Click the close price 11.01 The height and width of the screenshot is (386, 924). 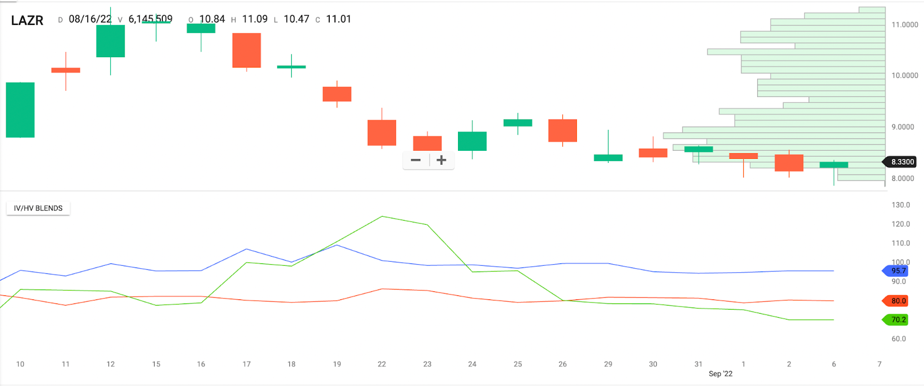pyautogui.click(x=338, y=19)
